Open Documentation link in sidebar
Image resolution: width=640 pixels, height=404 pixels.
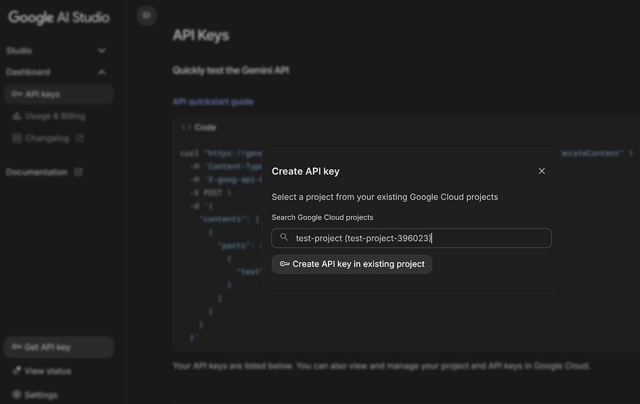44,172
